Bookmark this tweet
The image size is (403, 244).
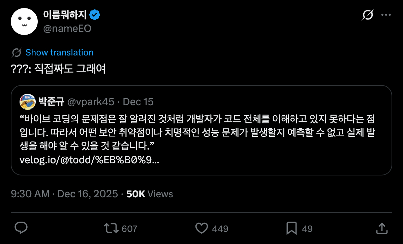[291, 229]
